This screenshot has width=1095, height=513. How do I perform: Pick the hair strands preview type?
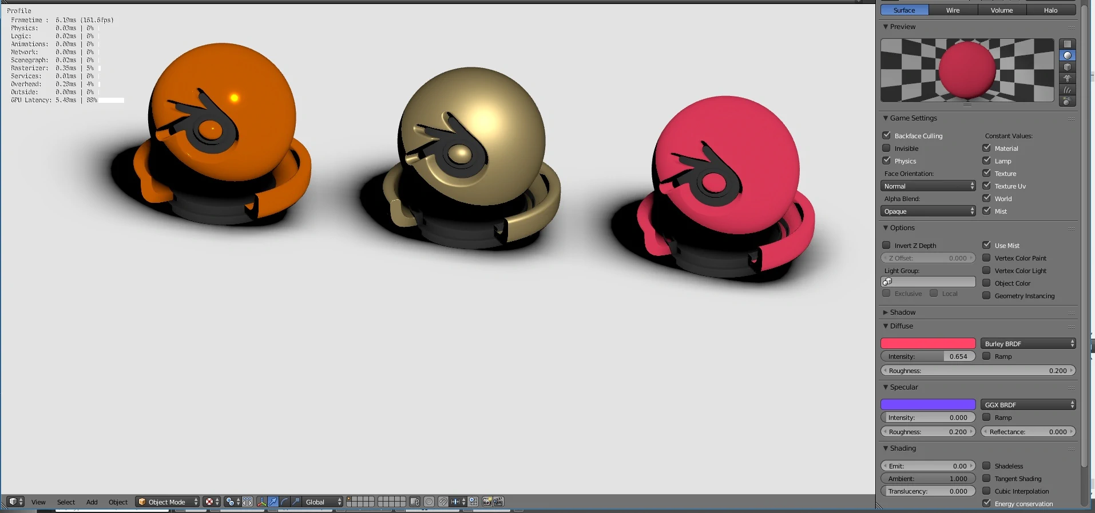(1067, 90)
